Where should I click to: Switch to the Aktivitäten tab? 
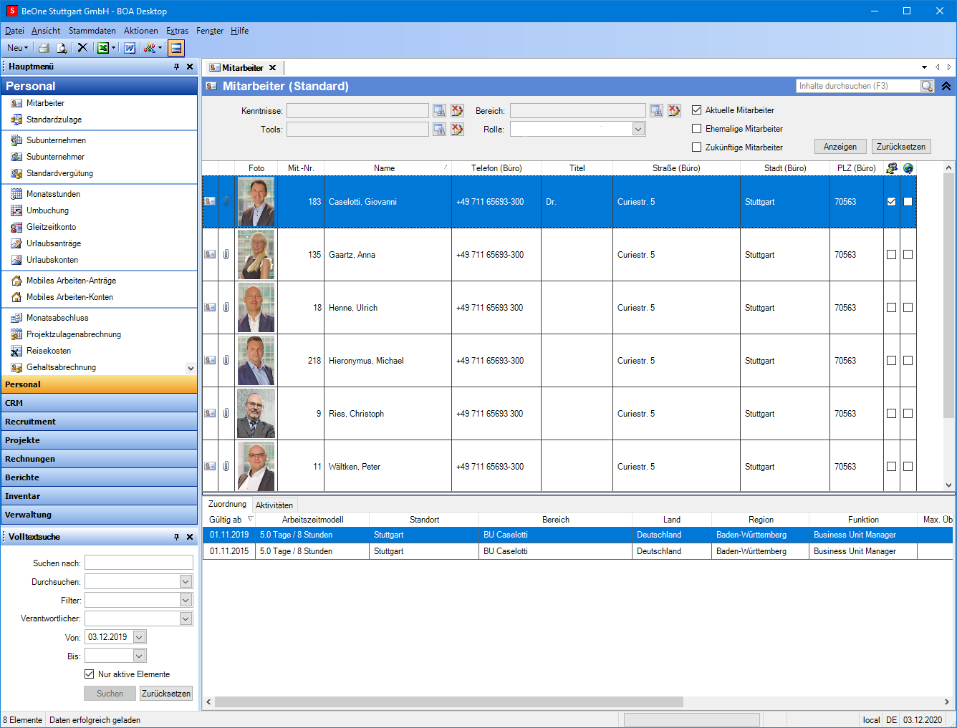pos(274,505)
